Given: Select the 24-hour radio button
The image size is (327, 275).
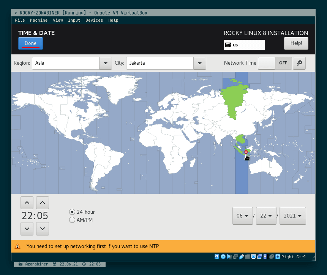Looking at the screenshot, I should point(72,212).
